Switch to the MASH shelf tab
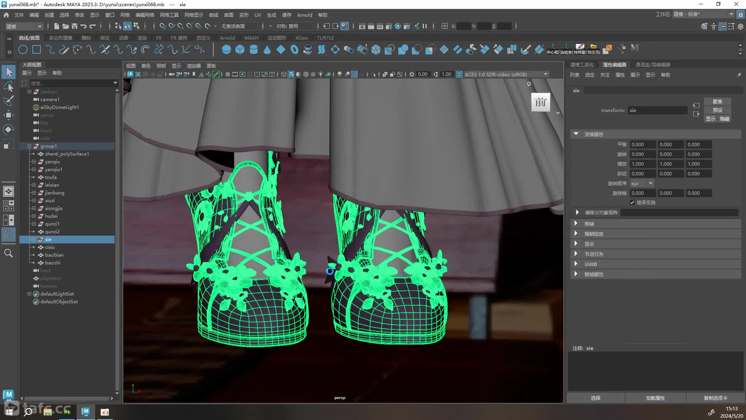746x420 pixels. coord(251,38)
